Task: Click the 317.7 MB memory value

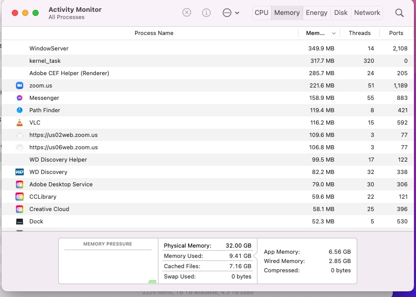Action: 322,61
